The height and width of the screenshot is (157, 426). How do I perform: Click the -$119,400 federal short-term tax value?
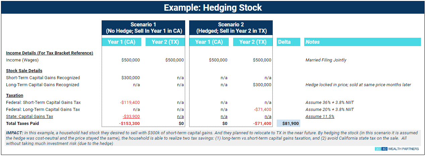tap(129, 103)
